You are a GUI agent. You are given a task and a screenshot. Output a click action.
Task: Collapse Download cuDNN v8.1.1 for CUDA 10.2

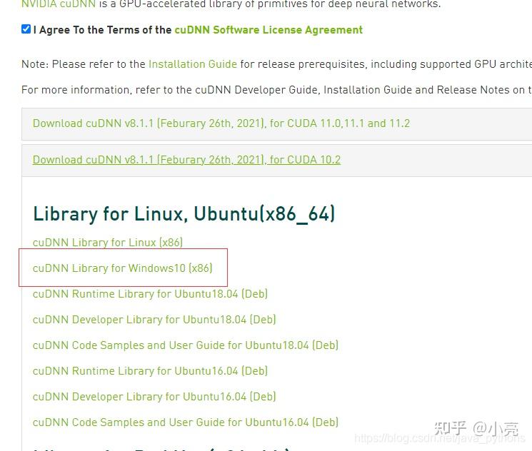pos(186,160)
